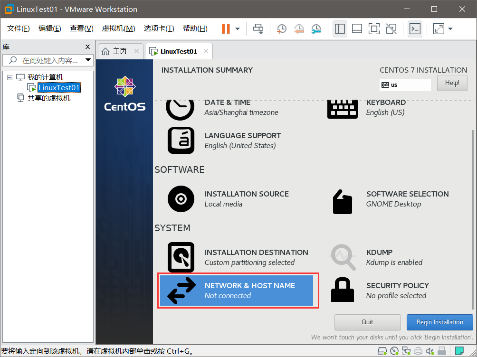Click the VMware Workstation title bar logo
This screenshot has width=477, height=357.
point(9,9)
